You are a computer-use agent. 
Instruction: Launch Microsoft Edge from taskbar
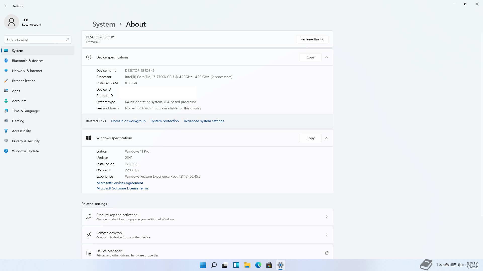click(258, 265)
